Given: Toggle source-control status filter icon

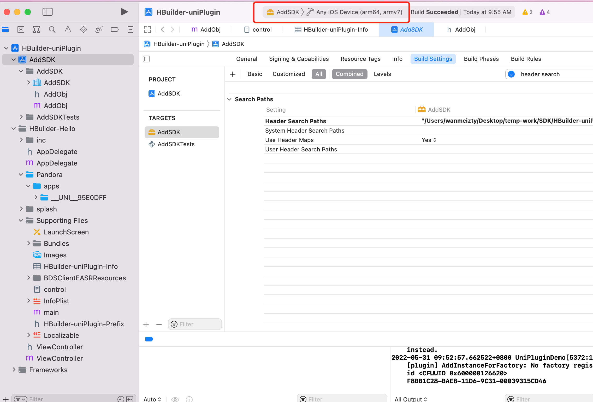Looking at the screenshot, I should click(130, 399).
